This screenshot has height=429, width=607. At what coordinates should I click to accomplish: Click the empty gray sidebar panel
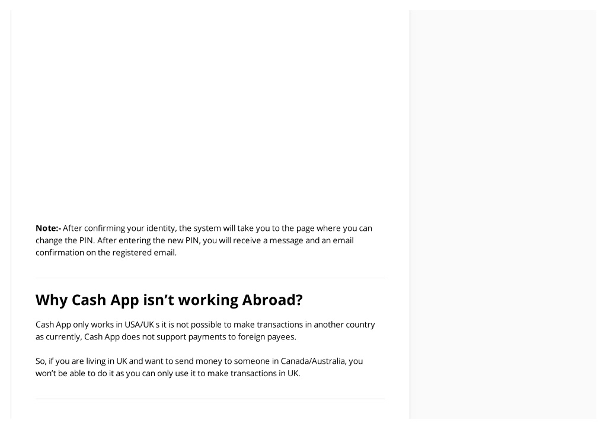(x=503, y=214)
